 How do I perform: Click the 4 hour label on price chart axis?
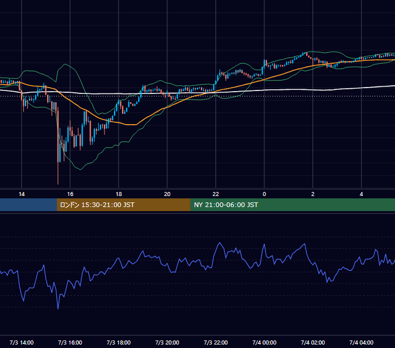(x=361, y=194)
